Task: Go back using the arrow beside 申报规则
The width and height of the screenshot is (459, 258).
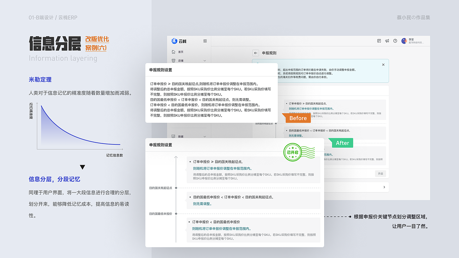Action: [256, 53]
